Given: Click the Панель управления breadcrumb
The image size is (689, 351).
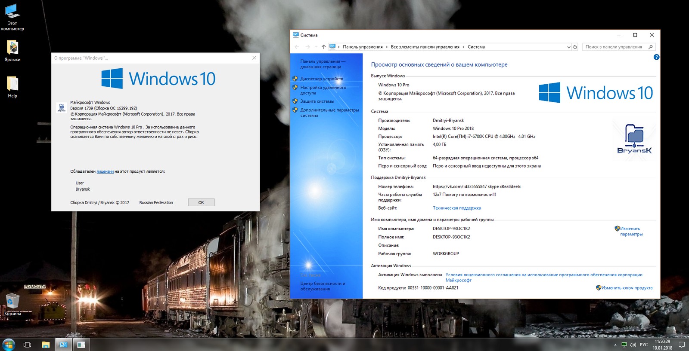Looking at the screenshot, I should pos(363,47).
